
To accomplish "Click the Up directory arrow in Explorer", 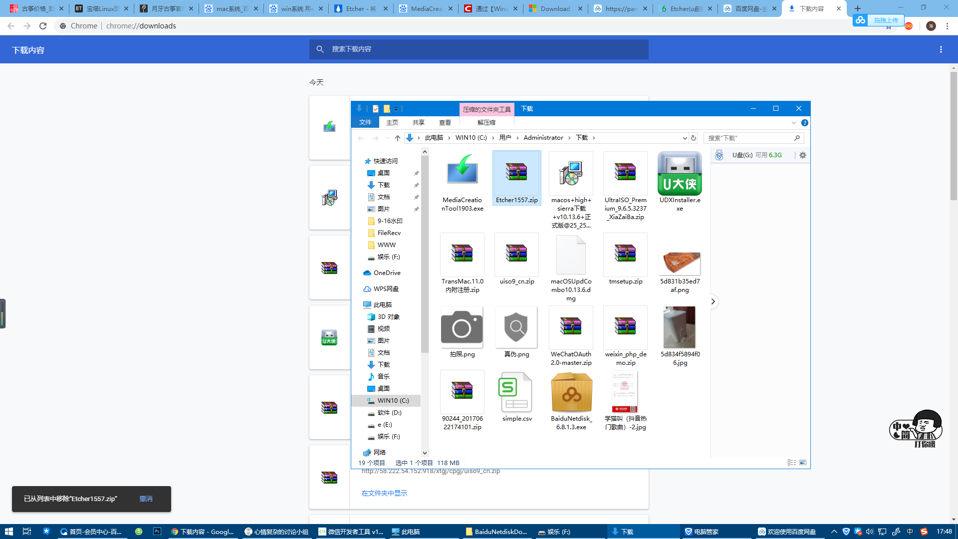I will pyautogui.click(x=397, y=138).
